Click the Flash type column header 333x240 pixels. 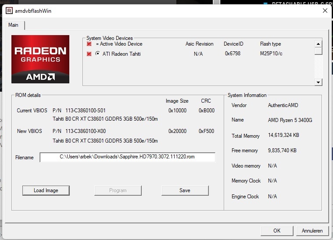(271, 44)
